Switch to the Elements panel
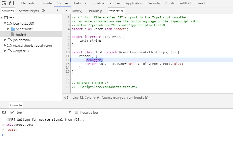 pyautogui.click(x=28, y=3)
